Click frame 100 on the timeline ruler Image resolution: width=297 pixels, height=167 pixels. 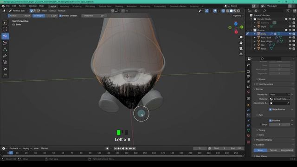(x=99, y=153)
